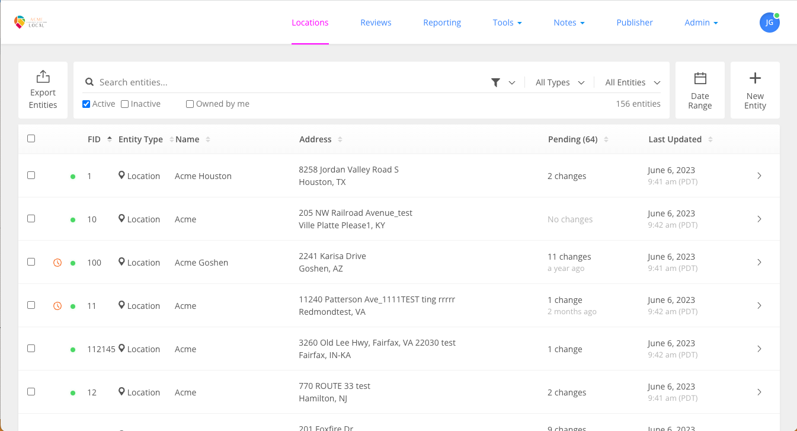This screenshot has height=431, width=797.
Task: Enable the Inactive filter checkbox
Action: [124, 103]
